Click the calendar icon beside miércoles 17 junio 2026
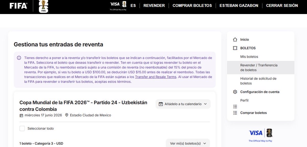 [21, 115]
